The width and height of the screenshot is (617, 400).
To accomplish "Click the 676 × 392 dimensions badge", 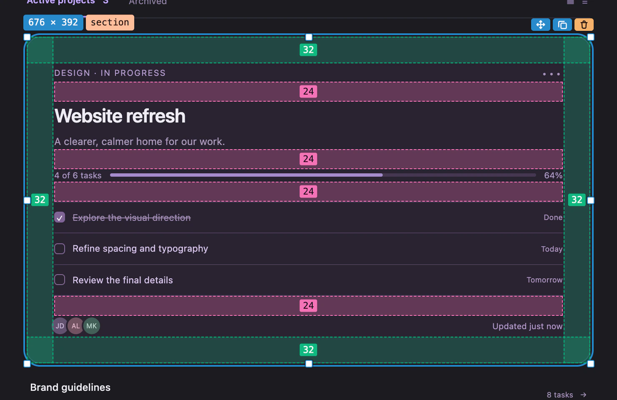I will point(53,22).
